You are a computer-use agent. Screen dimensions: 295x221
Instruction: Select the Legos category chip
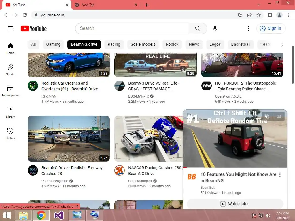(215, 44)
